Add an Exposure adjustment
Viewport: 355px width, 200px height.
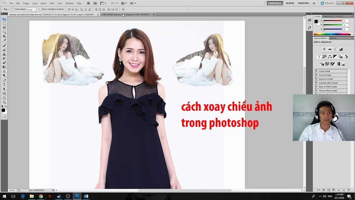click(341, 49)
